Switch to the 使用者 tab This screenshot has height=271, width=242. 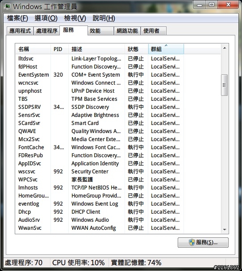[x=154, y=31]
